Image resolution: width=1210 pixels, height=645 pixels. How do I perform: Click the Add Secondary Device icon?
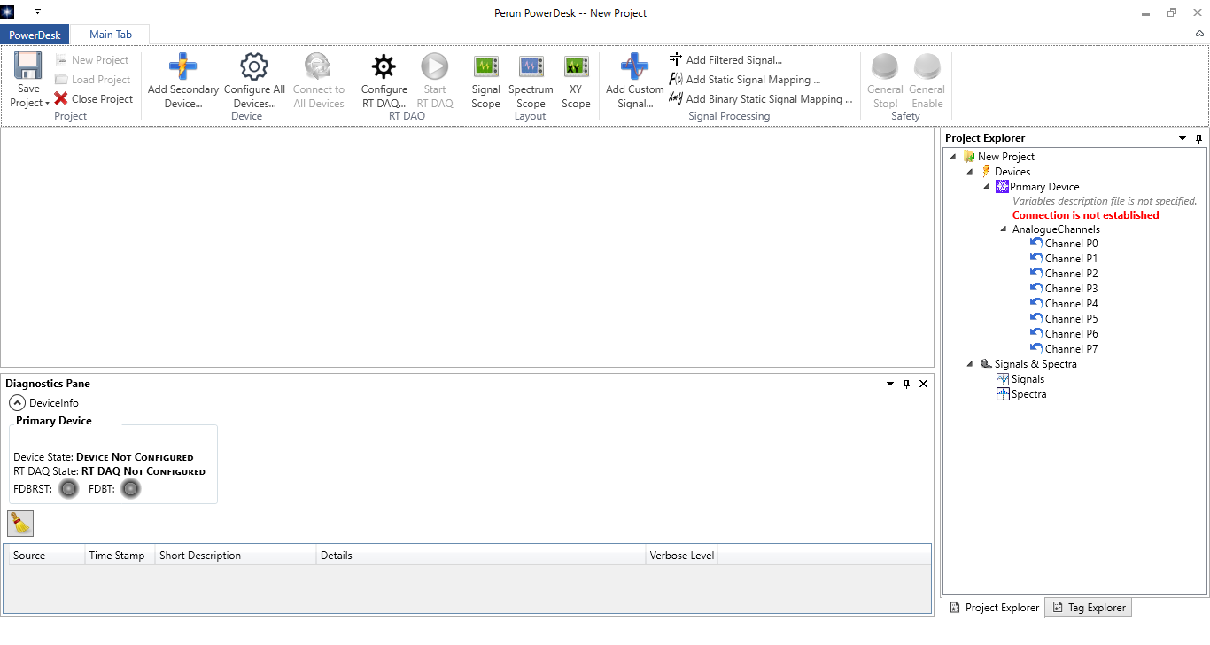coord(182,67)
